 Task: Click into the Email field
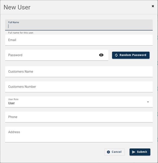(x=79, y=40)
